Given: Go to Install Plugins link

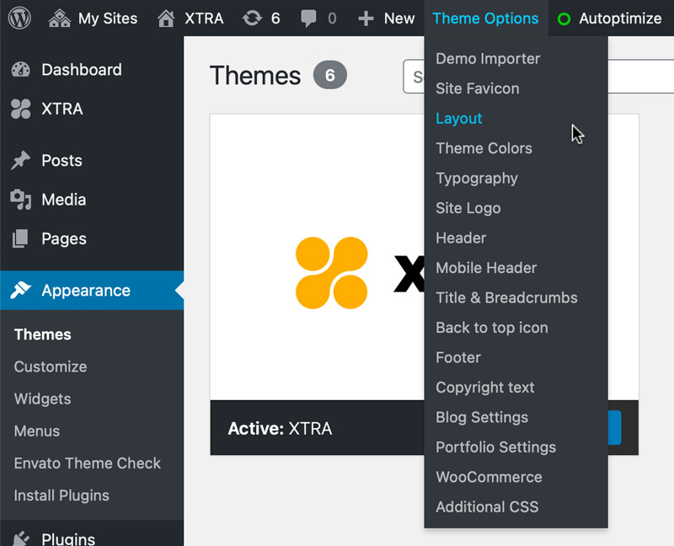Looking at the screenshot, I should [62, 495].
